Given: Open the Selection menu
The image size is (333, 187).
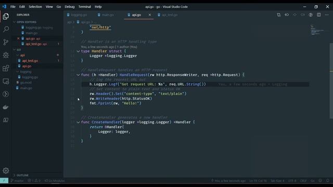Looking at the screenshot, I should click(x=35, y=7).
